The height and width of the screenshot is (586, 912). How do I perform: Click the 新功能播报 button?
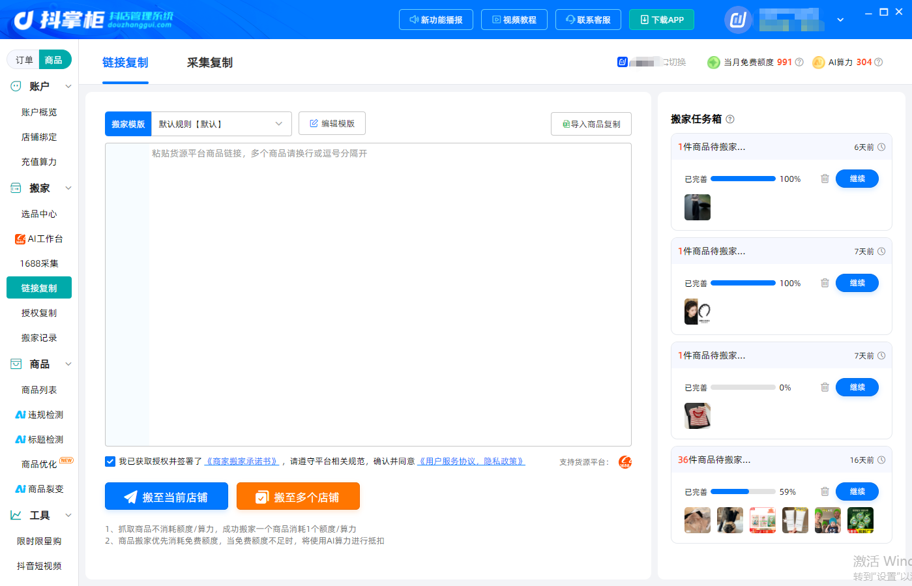(x=436, y=20)
